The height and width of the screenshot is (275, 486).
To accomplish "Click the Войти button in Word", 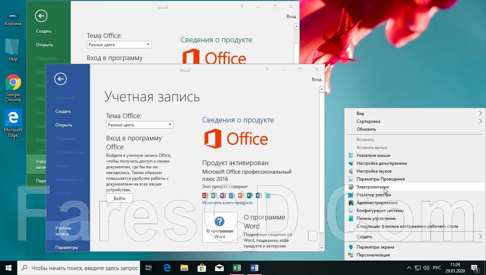I will pyautogui.click(x=119, y=198).
